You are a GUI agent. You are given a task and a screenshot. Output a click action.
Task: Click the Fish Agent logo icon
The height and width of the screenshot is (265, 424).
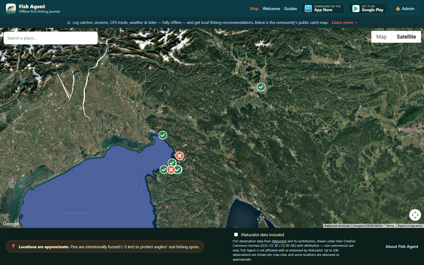pyautogui.click(x=11, y=9)
